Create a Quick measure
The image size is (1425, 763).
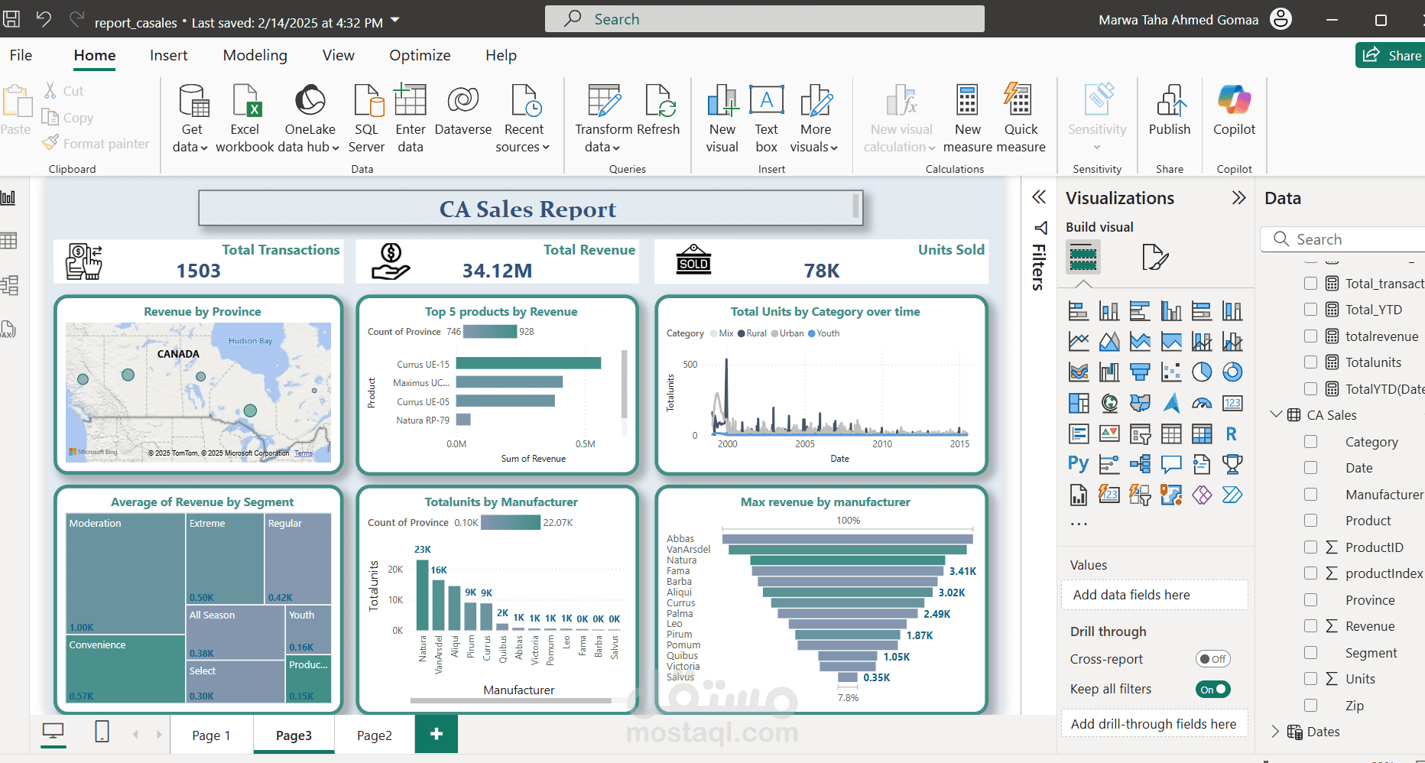[1021, 119]
